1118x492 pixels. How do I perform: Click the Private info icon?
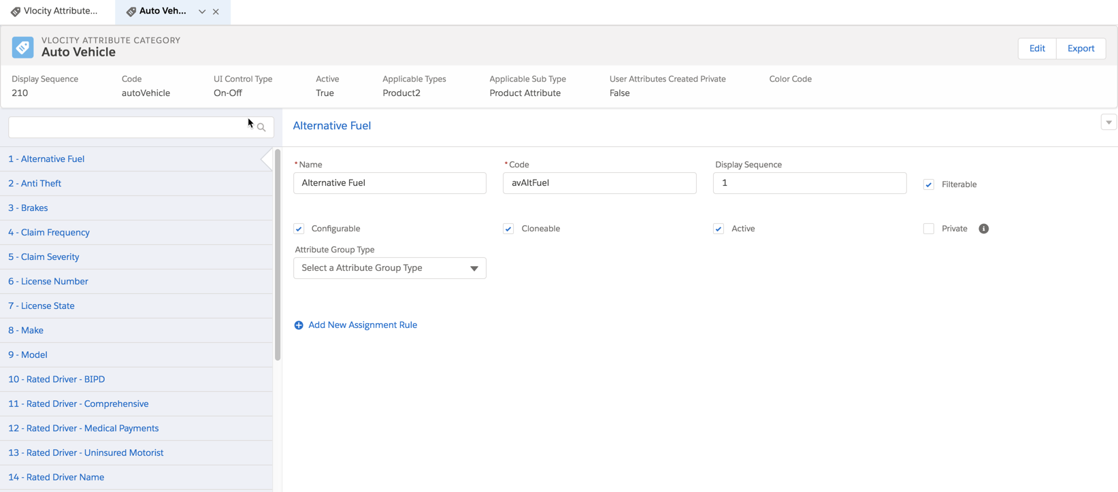click(x=983, y=229)
